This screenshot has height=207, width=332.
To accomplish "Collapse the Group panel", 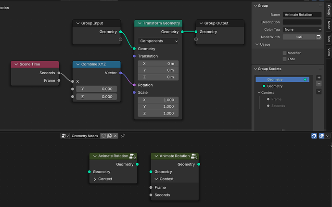I will coord(255,6).
